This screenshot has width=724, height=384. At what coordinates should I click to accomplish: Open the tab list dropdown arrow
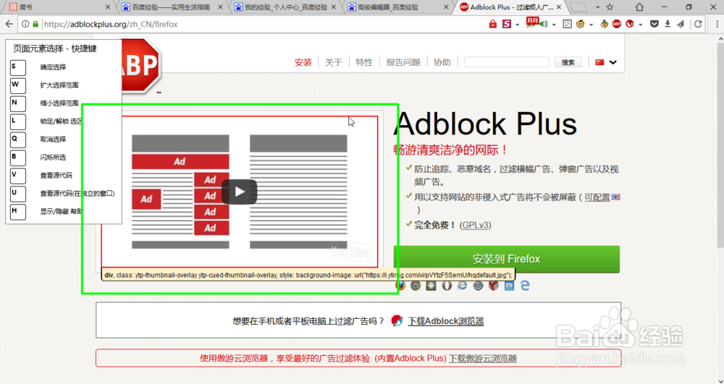point(597,7)
